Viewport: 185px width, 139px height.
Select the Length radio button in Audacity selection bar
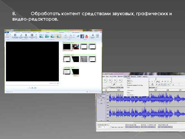pyautogui.click(x=147, y=125)
